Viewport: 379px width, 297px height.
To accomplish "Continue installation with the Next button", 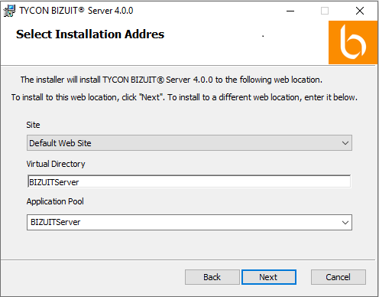I will pyautogui.click(x=269, y=277).
